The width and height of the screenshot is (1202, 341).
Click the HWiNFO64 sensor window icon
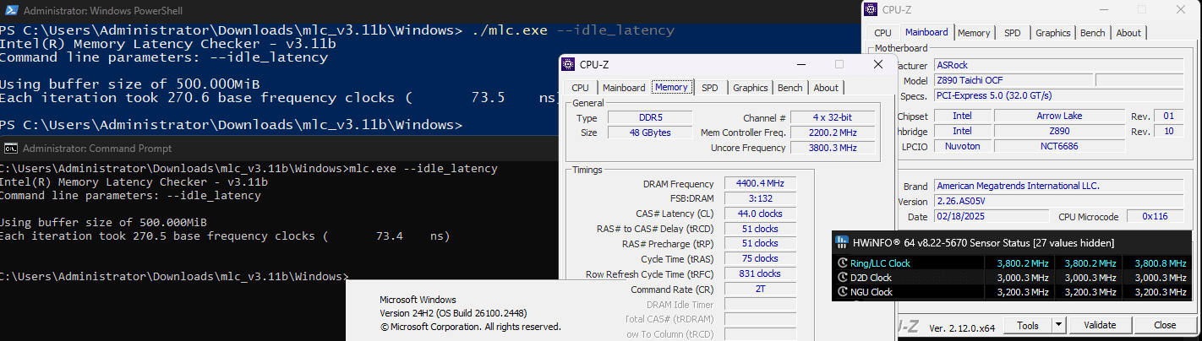point(842,242)
